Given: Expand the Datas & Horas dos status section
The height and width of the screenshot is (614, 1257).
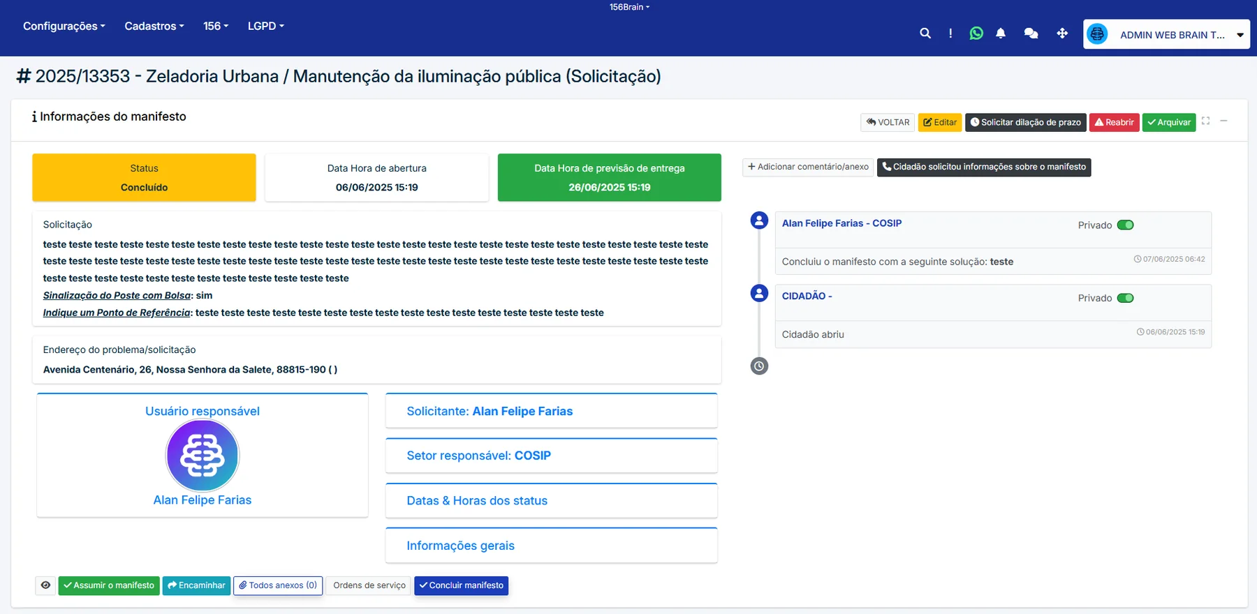Looking at the screenshot, I should 551,500.
